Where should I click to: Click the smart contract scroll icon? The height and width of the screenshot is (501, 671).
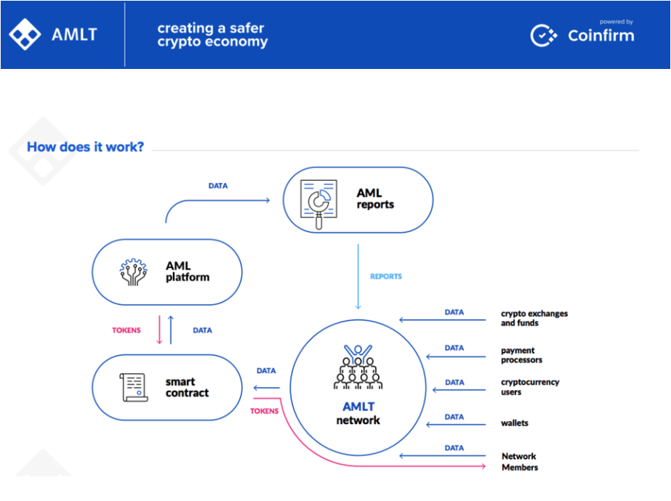tap(134, 387)
